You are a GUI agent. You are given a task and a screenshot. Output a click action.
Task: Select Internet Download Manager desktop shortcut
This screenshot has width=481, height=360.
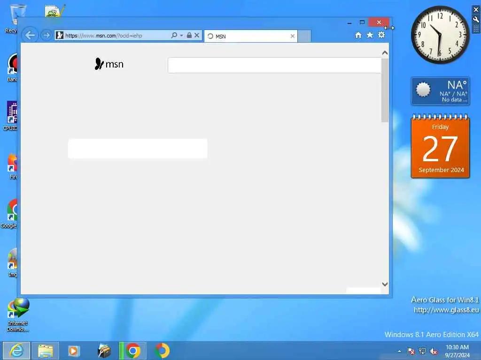(x=17, y=315)
